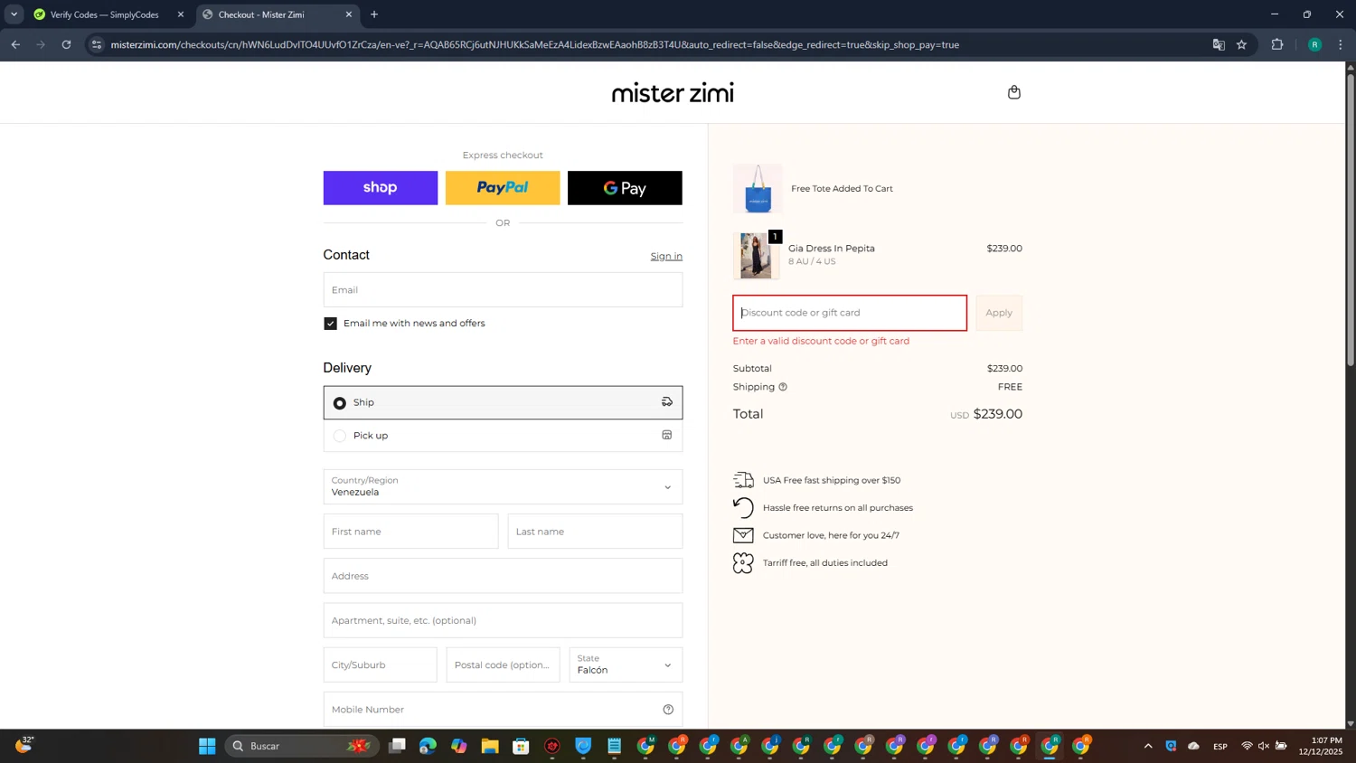Click the City/Suburb field
This screenshot has width=1356, height=763.
pos(380,664)
